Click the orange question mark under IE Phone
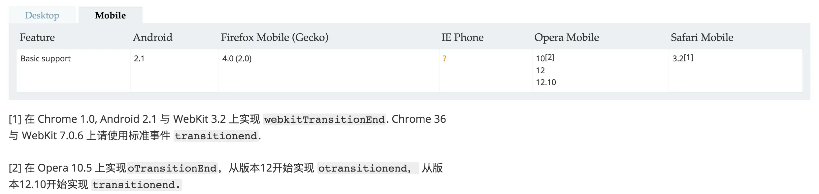The image size is (819, 194). [444, 59]
